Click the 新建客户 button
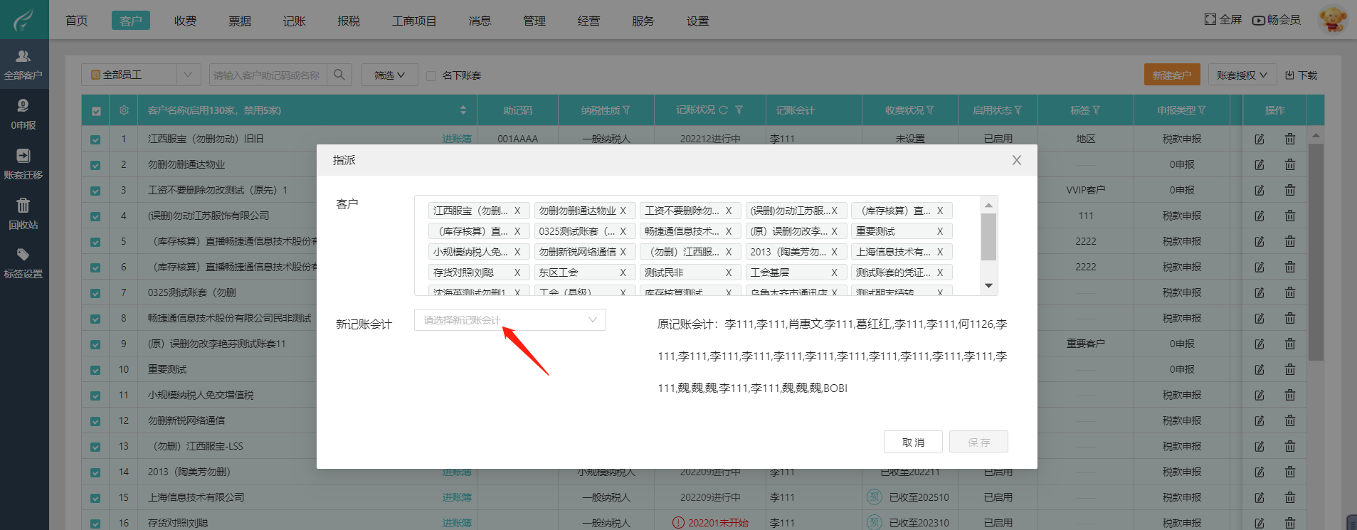This screenshot has width=1357, height=530. tap(1171, 75)
